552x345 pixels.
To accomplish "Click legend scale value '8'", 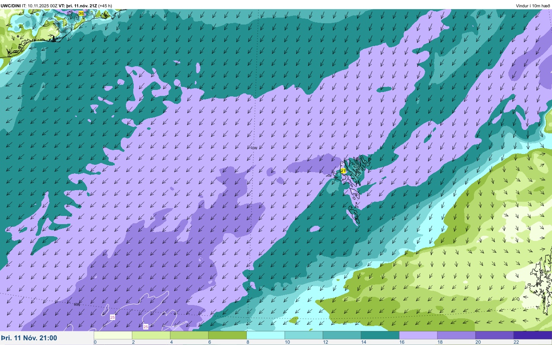I will click(248, 342).
